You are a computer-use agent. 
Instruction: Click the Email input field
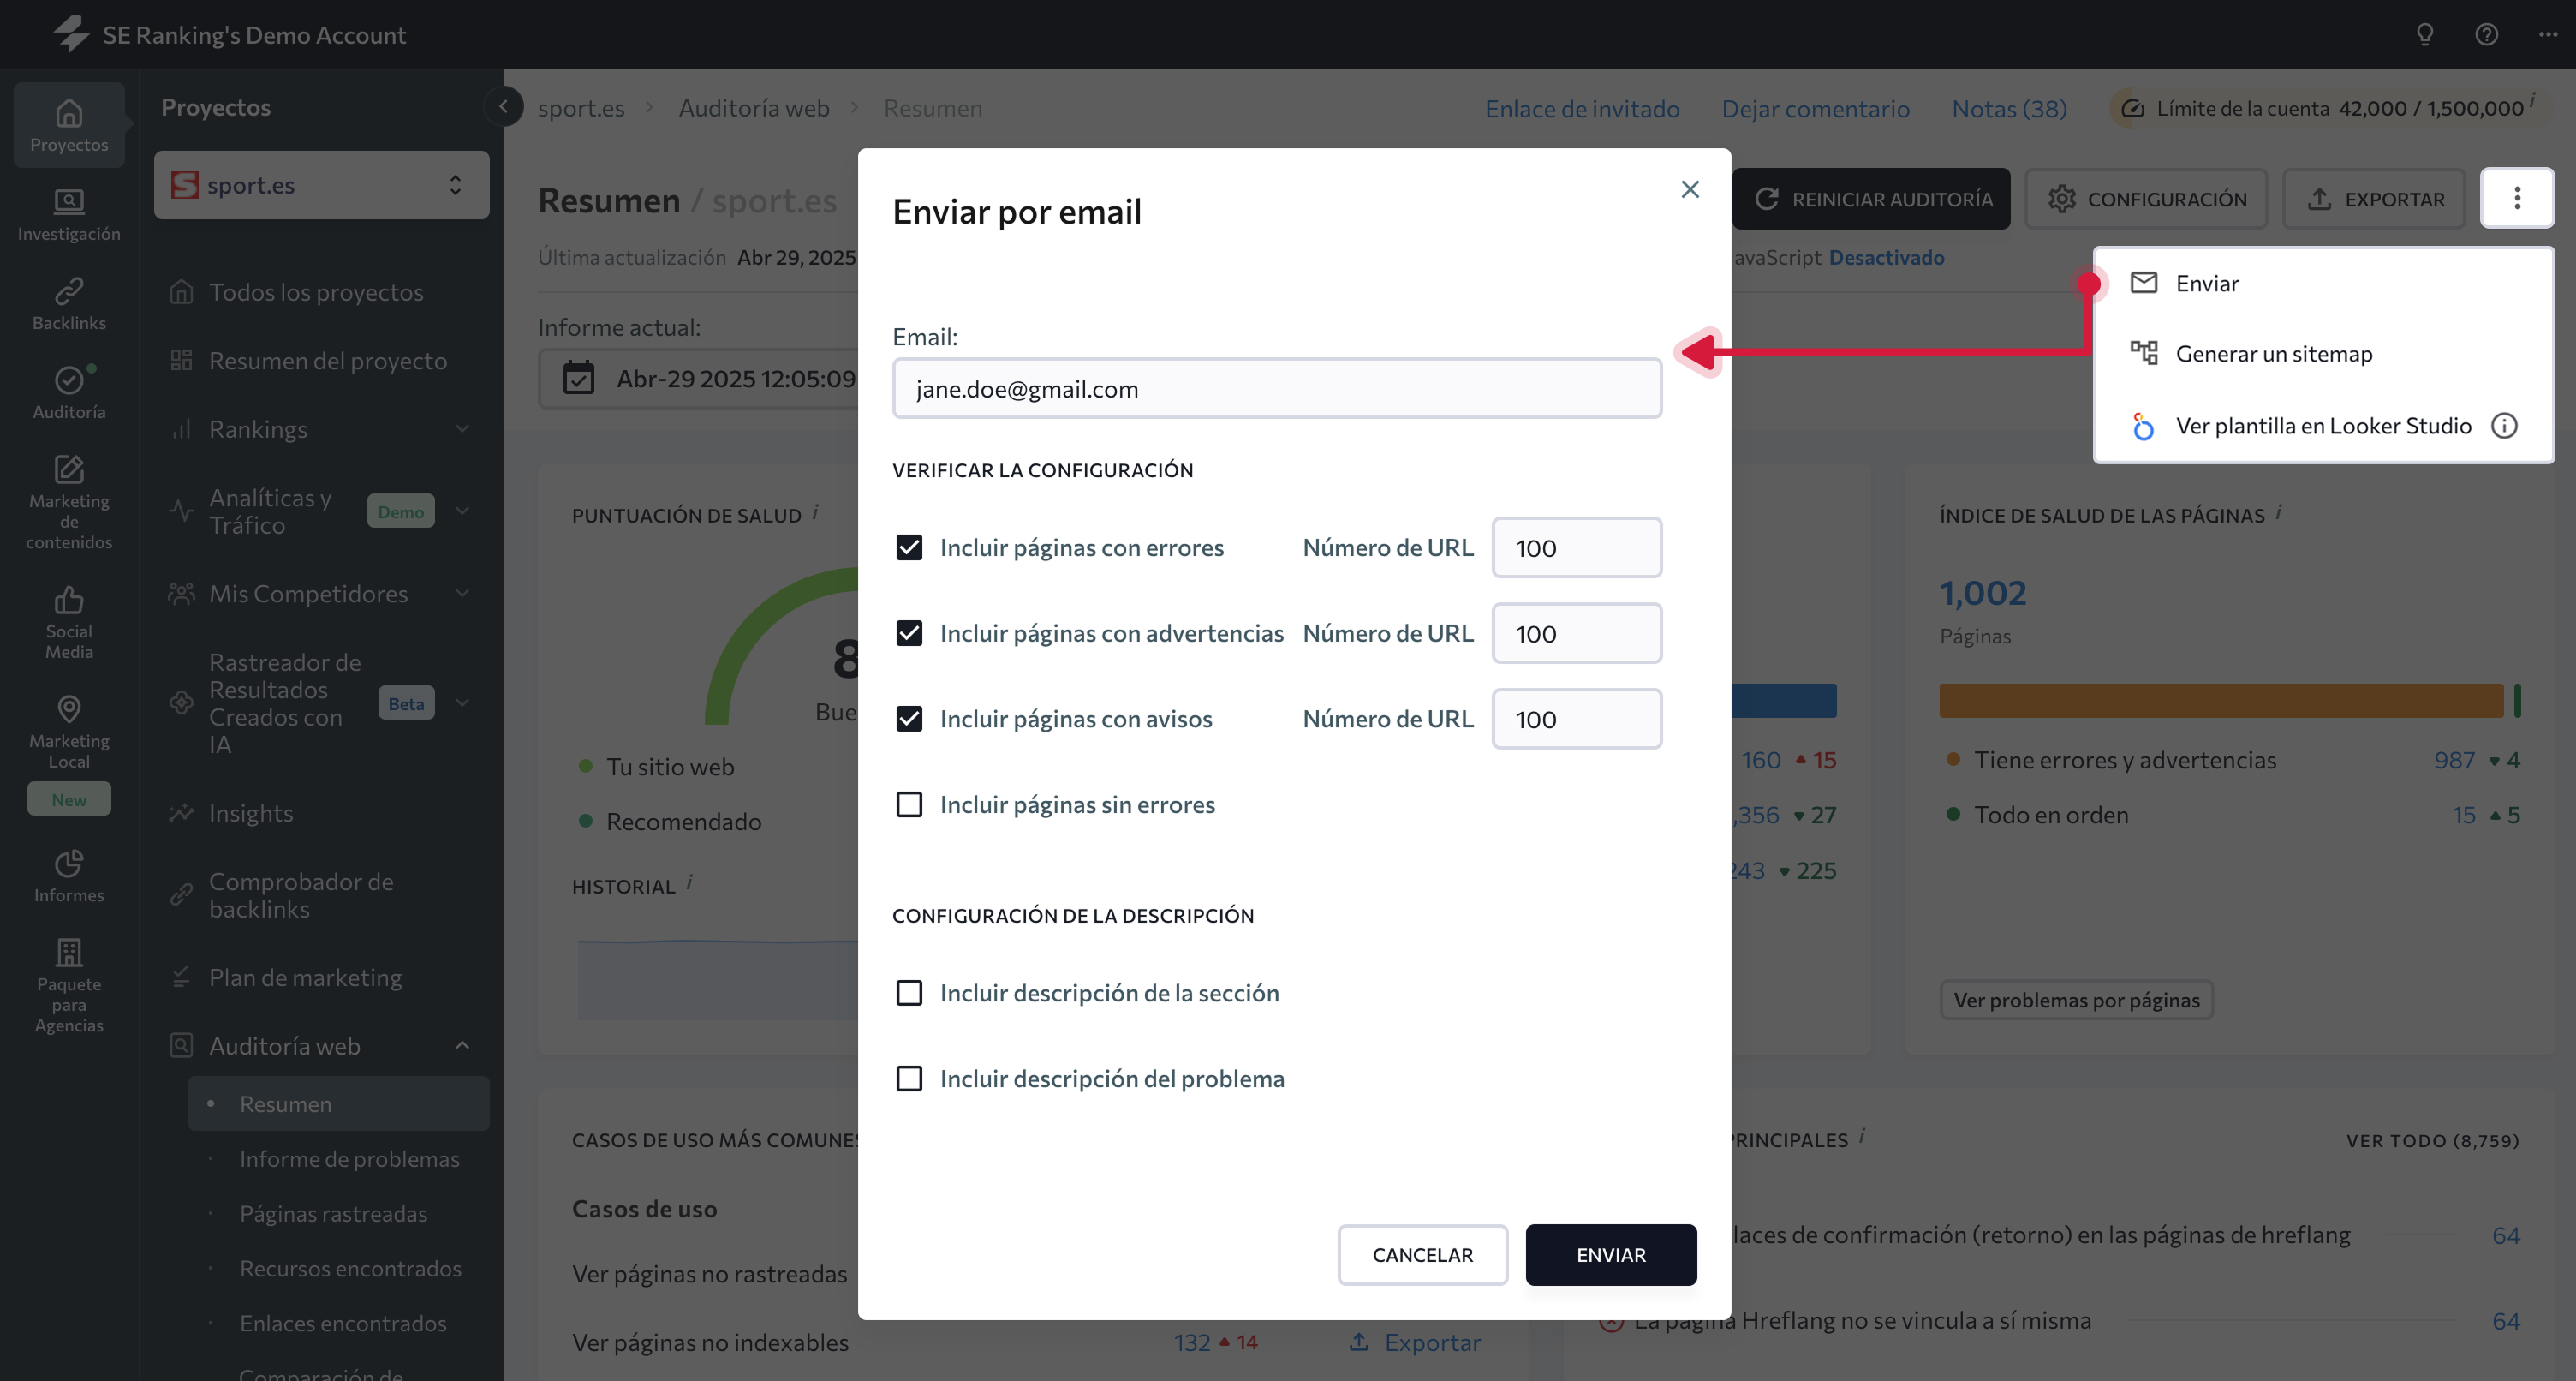[1277, 388]
